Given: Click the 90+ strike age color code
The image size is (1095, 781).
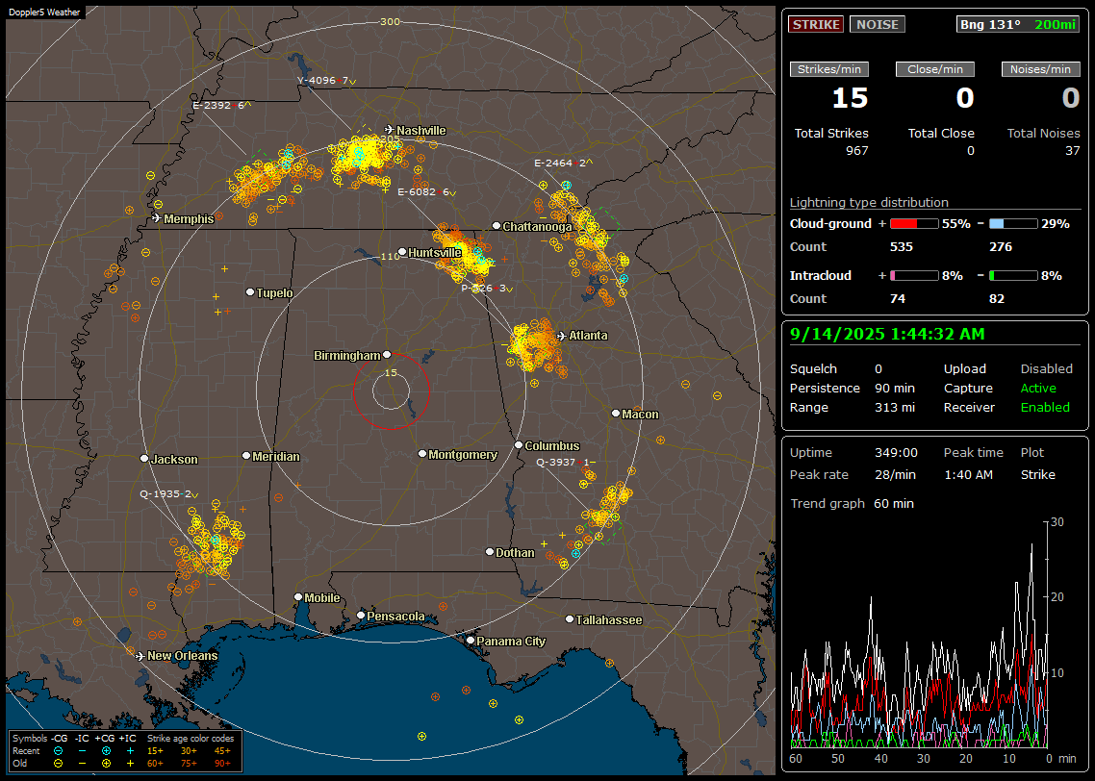Looking at the screenshot, I should (x=222, y=764).
